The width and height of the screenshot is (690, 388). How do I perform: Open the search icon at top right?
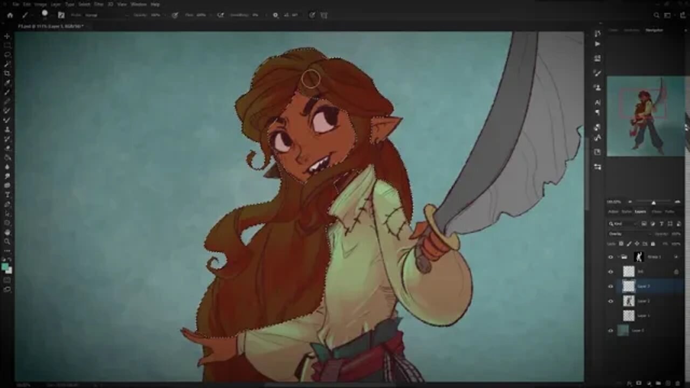[657, 15]
